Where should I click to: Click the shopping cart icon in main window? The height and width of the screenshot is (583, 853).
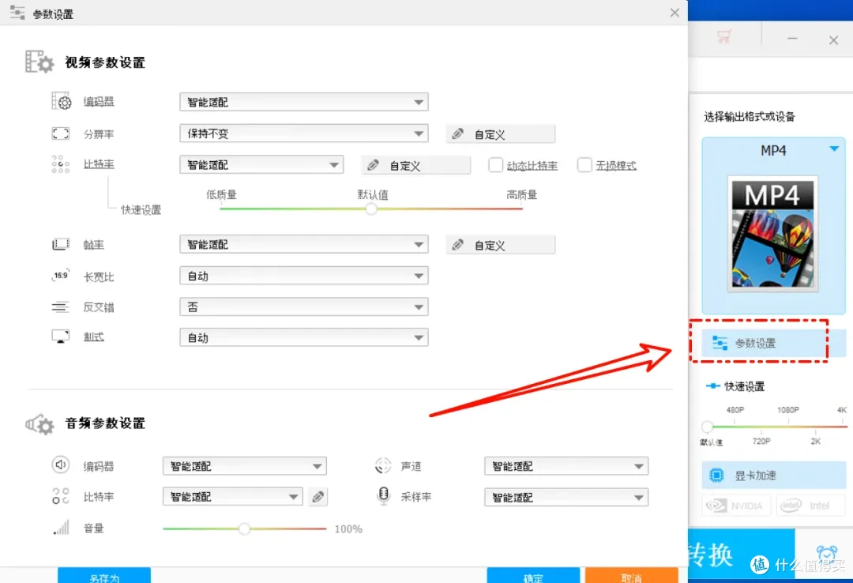pyautogui.click(x=724, y=37)
